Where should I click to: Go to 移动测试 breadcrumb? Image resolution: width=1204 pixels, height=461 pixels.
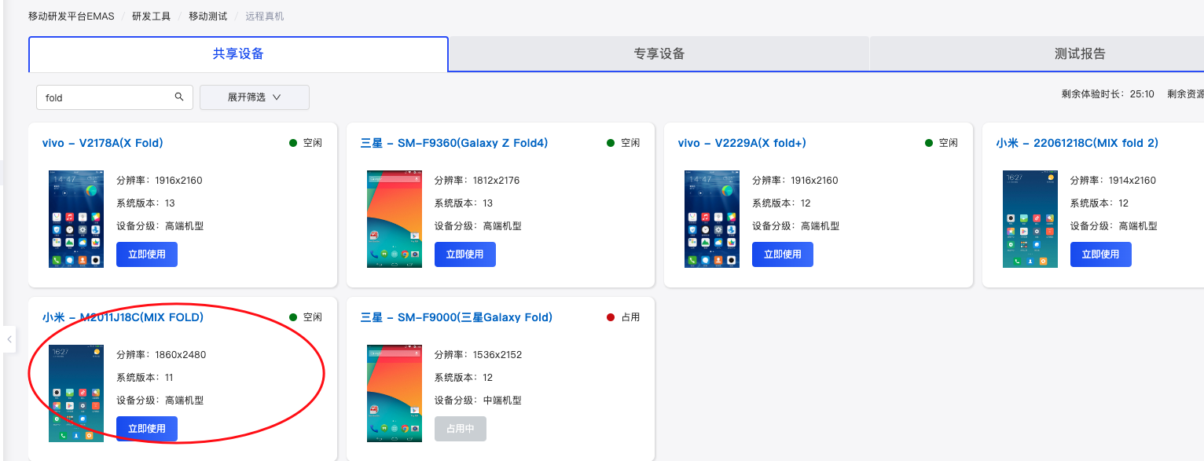click(x=208, y=16)
